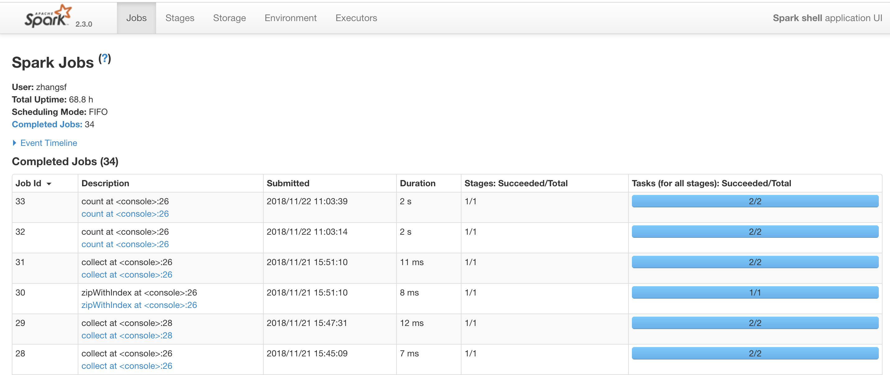890x375 pixels.
Task: Click the 1/1 task progress bar
Action: 755,292
